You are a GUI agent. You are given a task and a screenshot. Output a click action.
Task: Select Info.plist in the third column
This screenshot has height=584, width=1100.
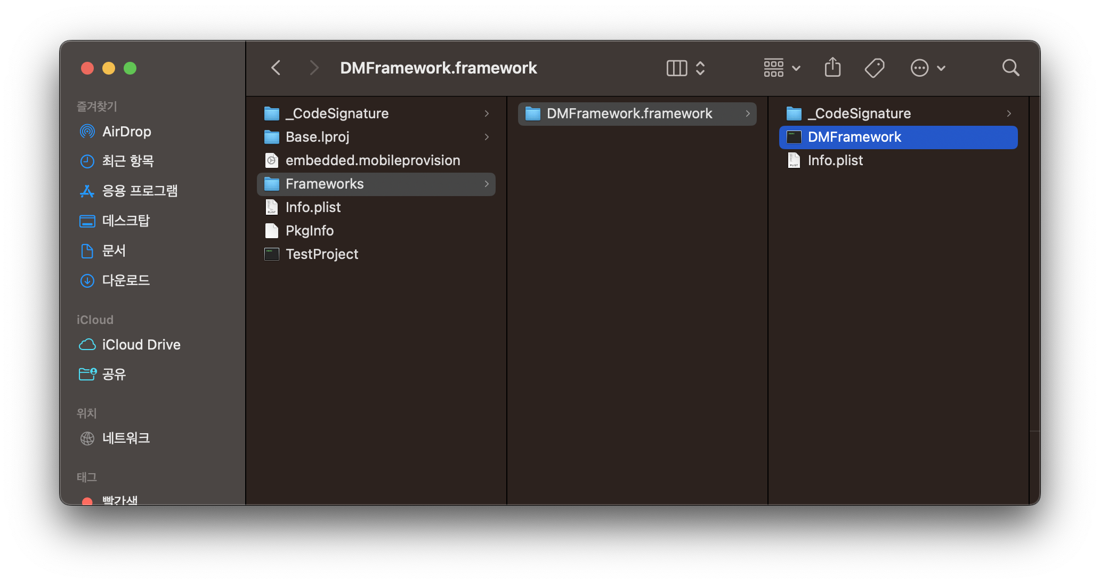point(835,160)
